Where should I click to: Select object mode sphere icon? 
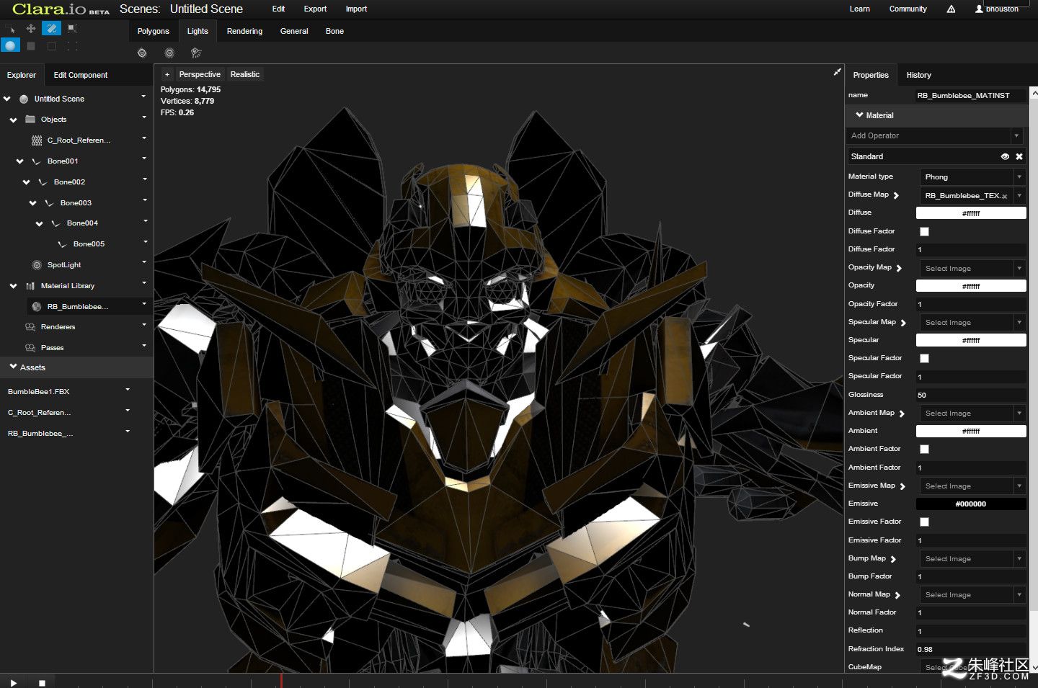tap(10, 45)
